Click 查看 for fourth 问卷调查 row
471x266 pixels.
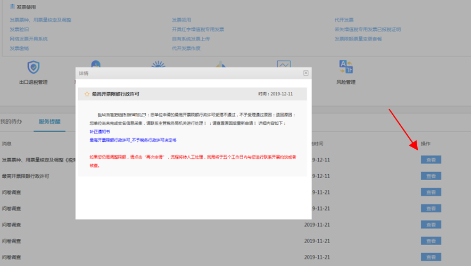(431, 241)
